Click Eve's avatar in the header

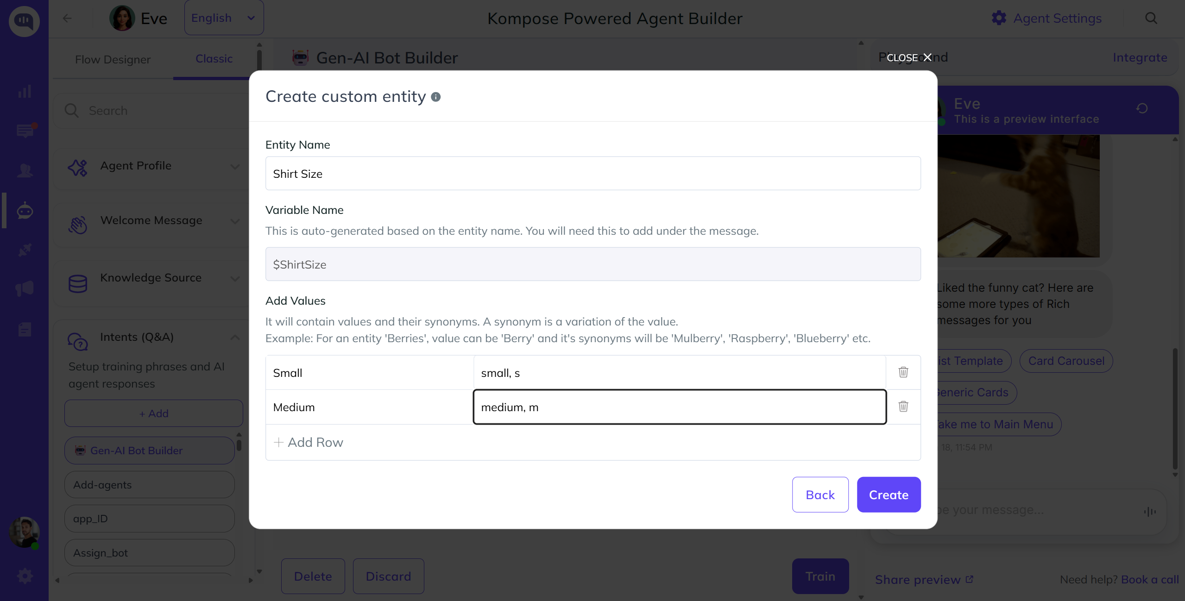point(122,18)
